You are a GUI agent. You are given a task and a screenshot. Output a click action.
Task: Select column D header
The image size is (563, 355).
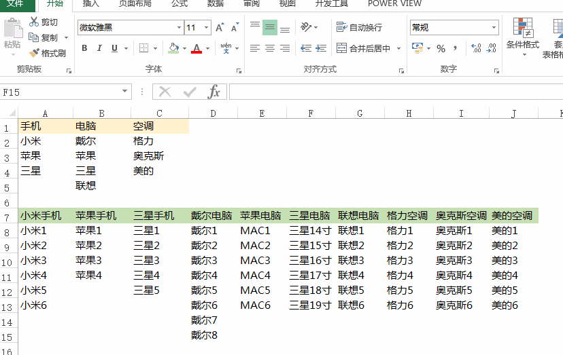tap(214, 113)
